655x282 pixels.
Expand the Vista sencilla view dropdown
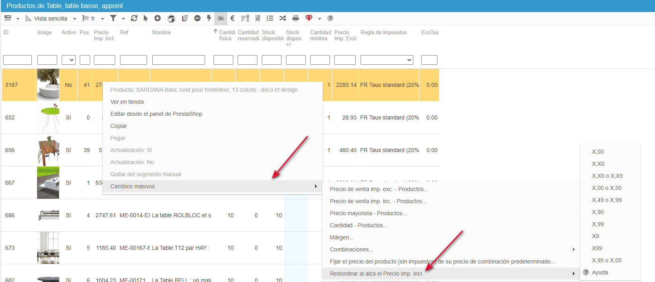pos(75,19)
